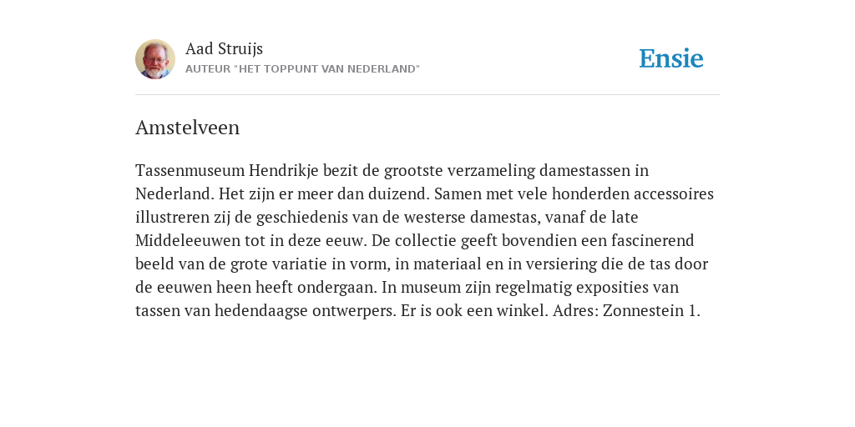Image resolution: width=855 pixels, height=427 pixels.
Task: Click the address text "Zonnestein 1."
Action: [x=651, y=311]
